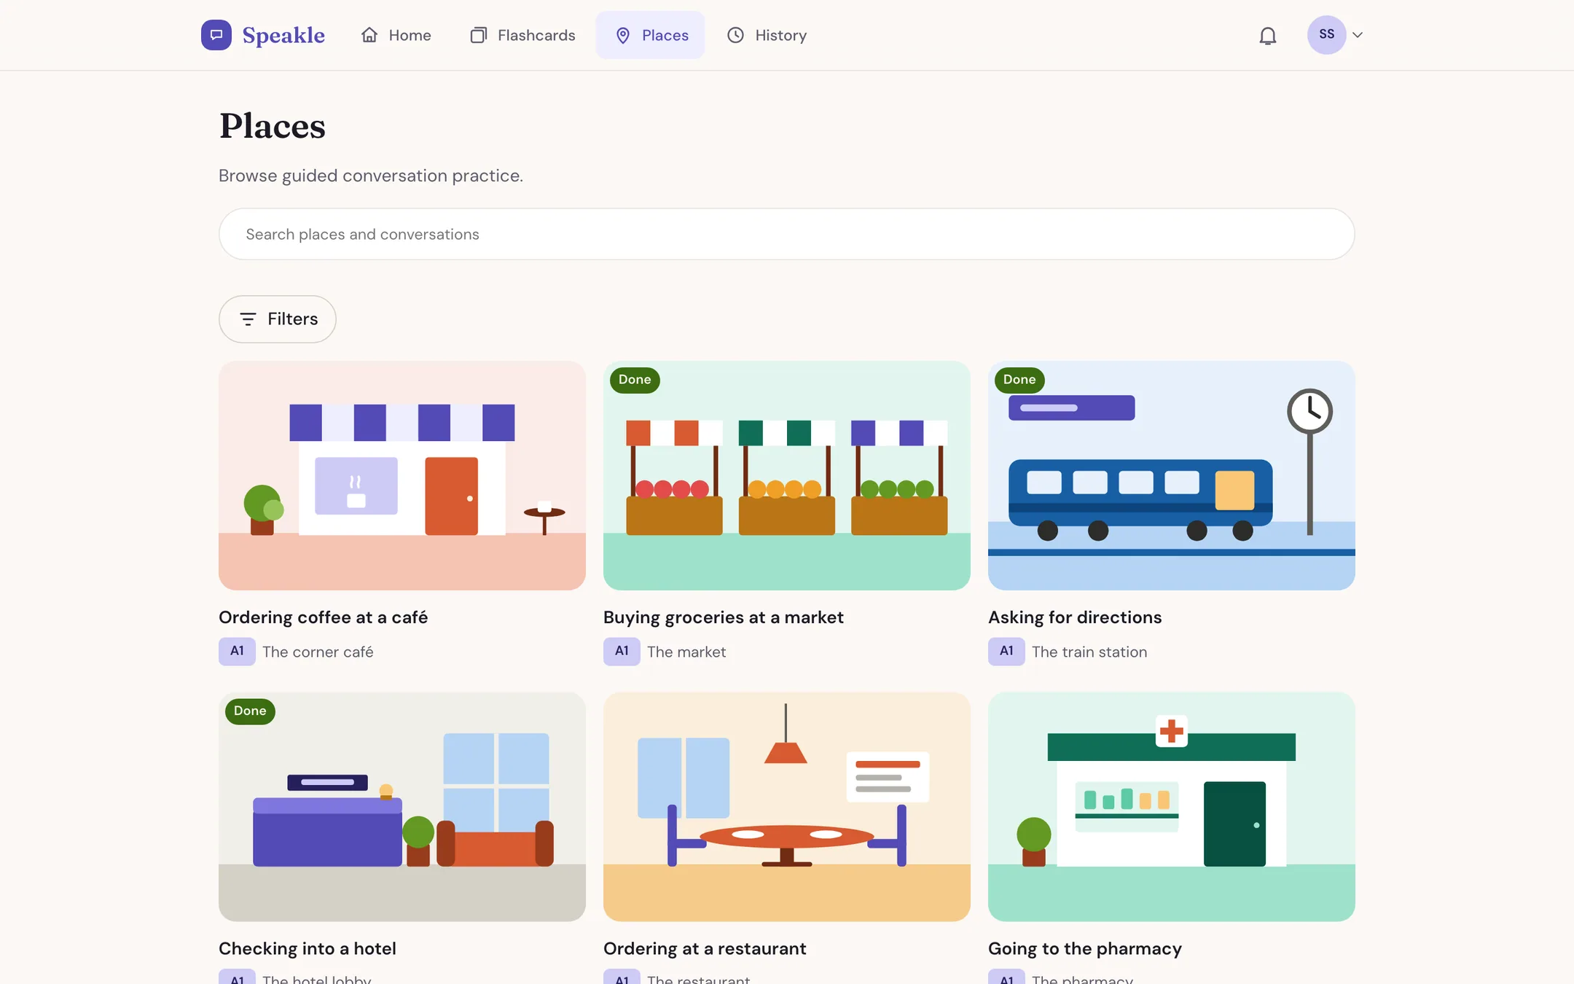Click the A1 level badge for corner café
The image size is (1574, 984).
click(237, 651)
